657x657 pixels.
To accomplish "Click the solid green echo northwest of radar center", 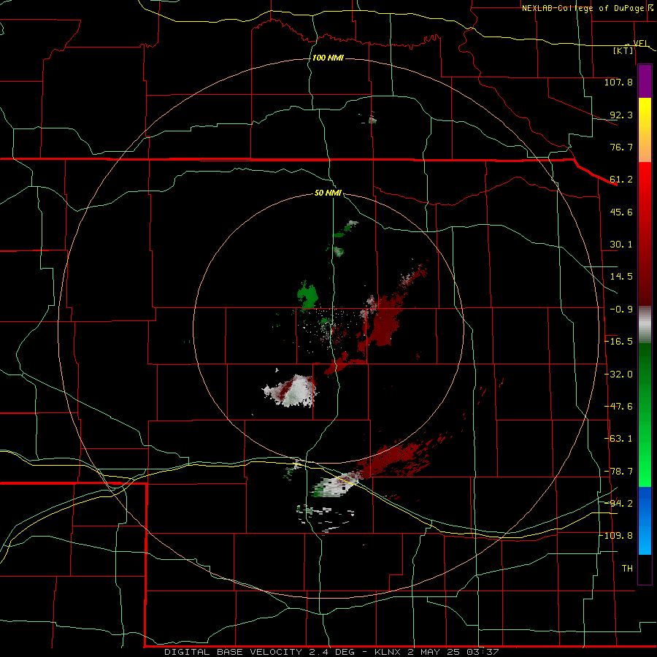I will 308,296.
